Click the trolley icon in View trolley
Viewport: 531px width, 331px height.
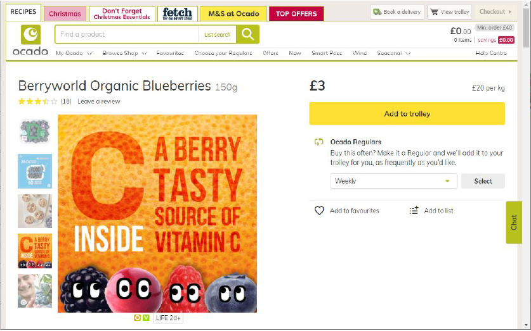tap(435, 12)
